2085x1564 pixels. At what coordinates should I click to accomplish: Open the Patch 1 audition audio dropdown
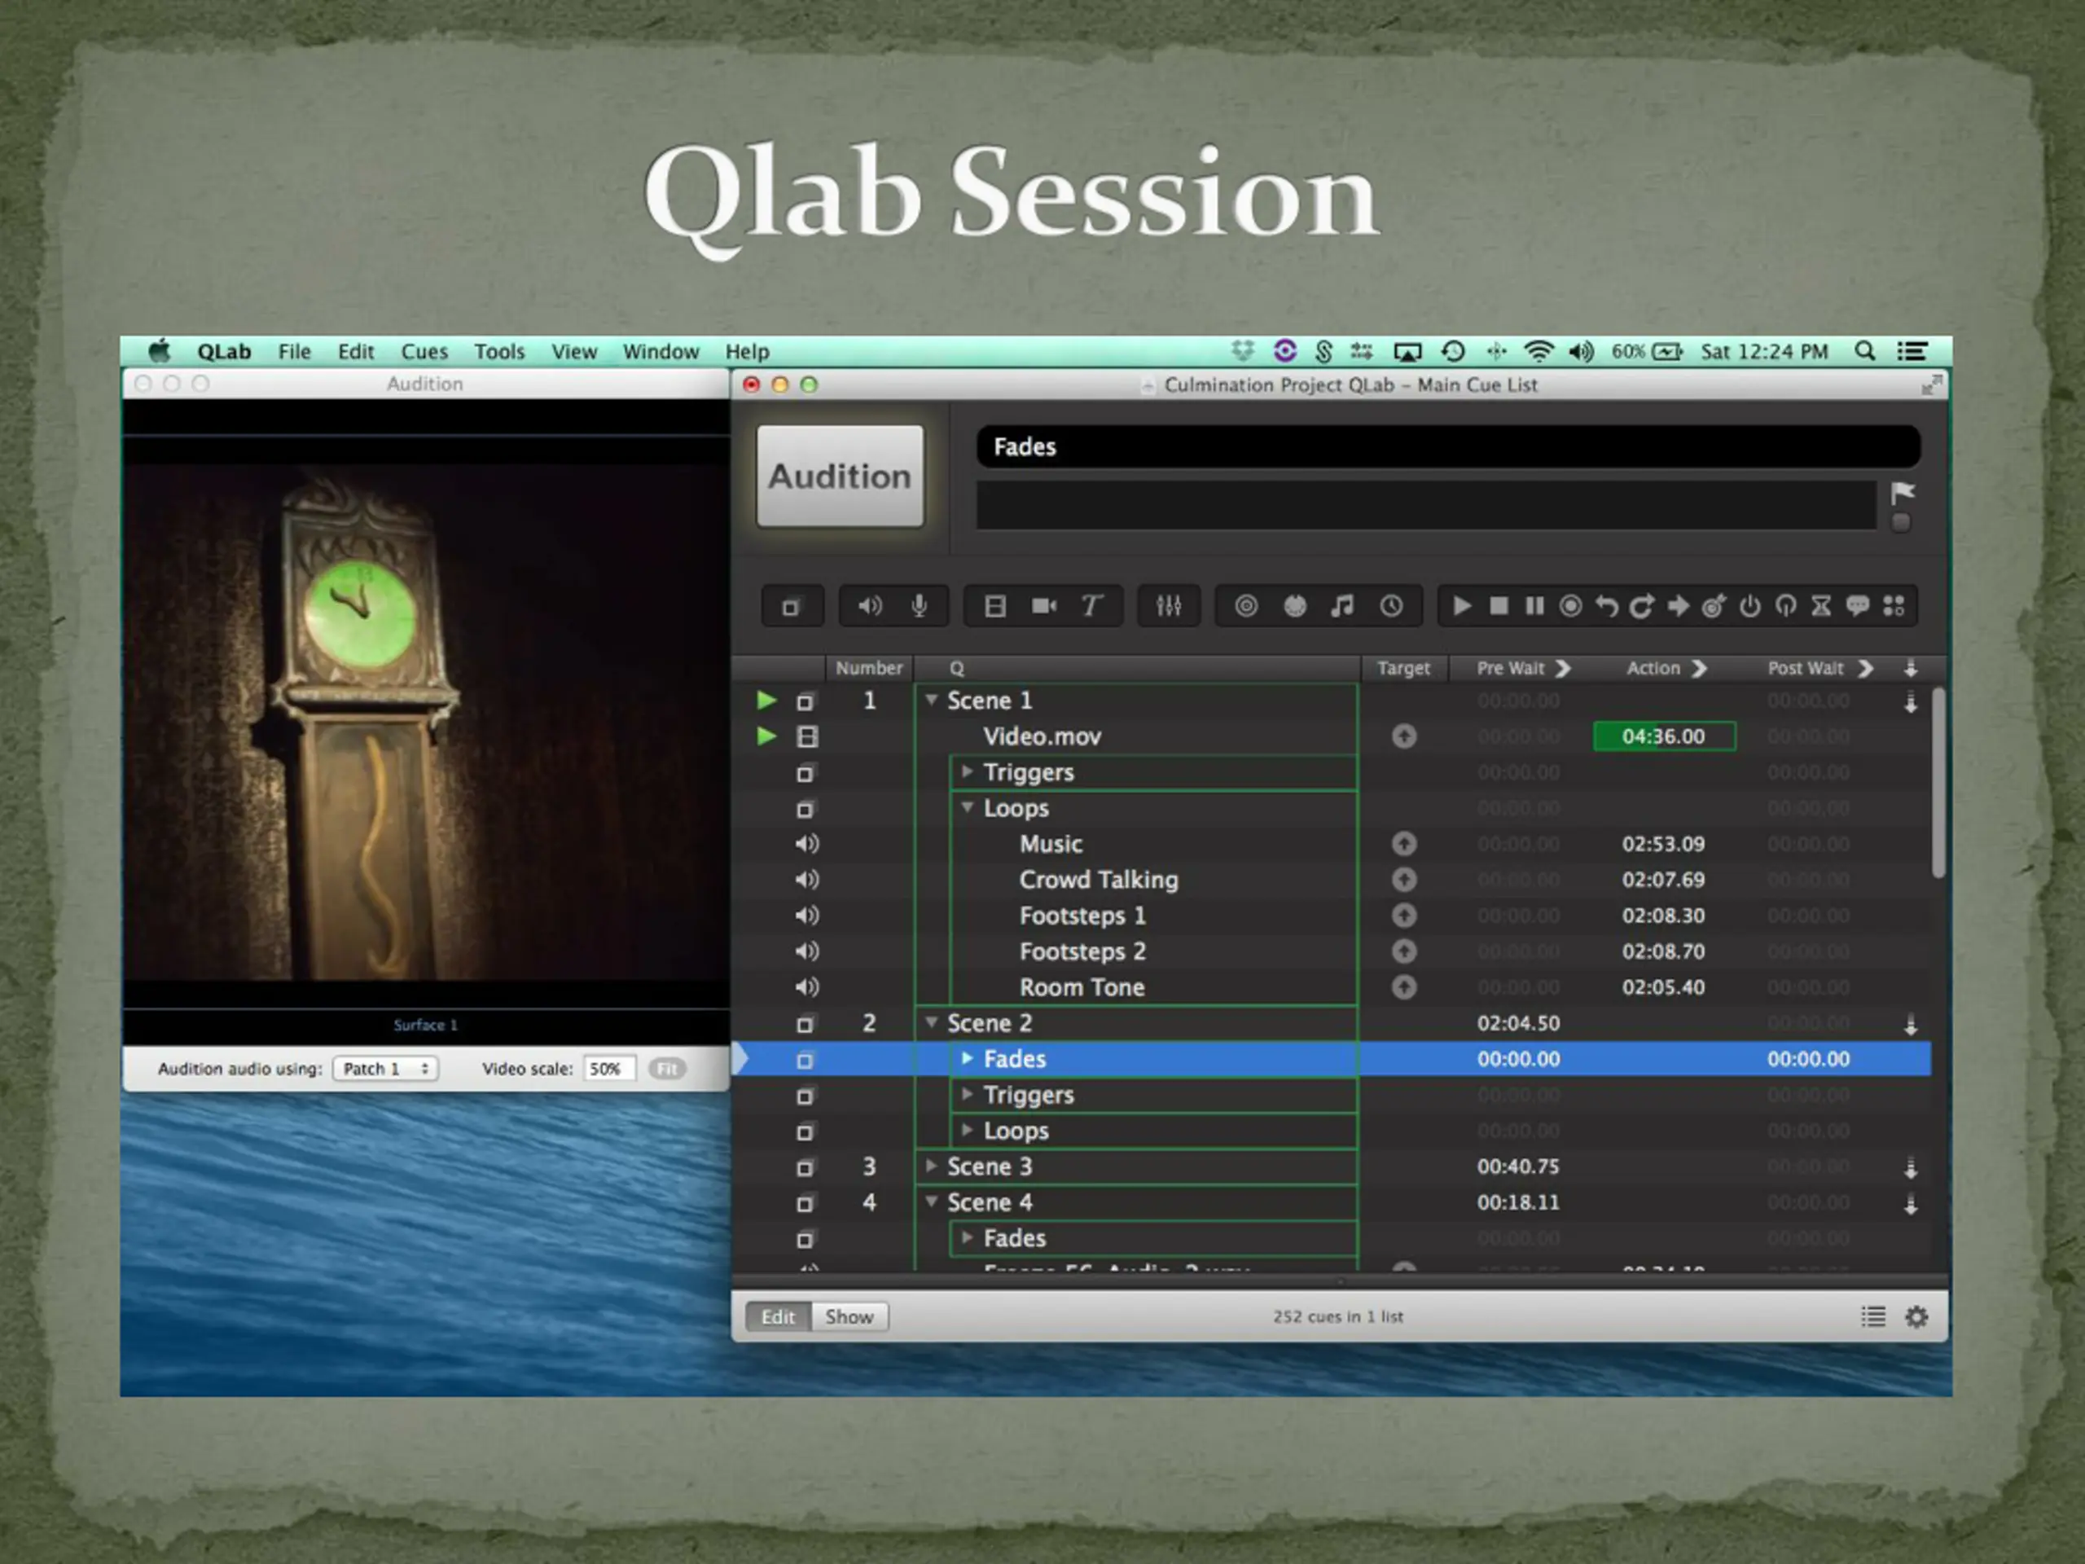click(385, 1069)
